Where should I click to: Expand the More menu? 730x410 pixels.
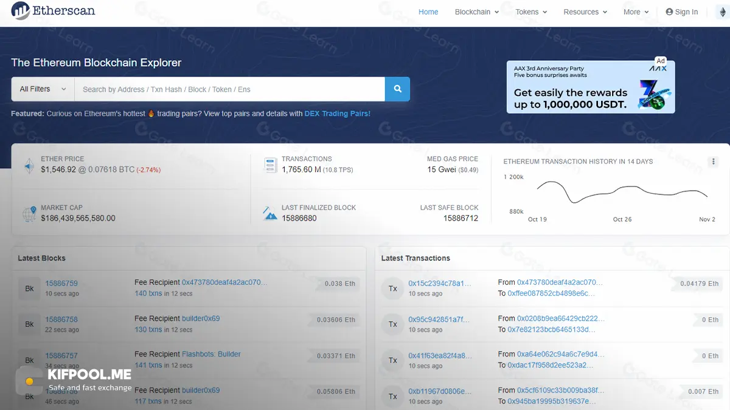[636, 12]
